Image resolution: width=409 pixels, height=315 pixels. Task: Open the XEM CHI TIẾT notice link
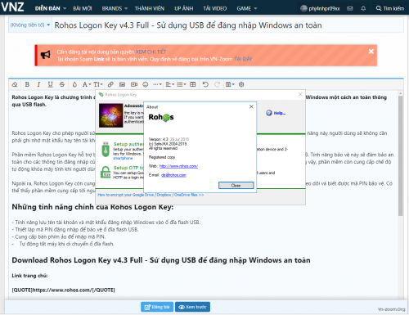pos(151,52)
